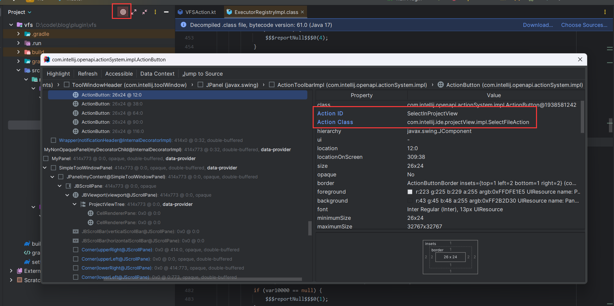Click the Wrapper notificationHeader checkbox icon
This screenshot has width=614, height=306.
click(53, 140)
